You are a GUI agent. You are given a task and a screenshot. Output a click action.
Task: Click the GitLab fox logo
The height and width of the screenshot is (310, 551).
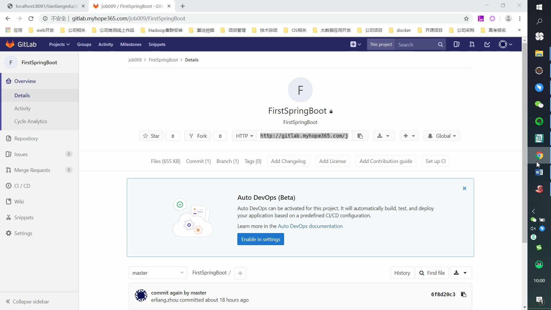(x=10, y=44)
